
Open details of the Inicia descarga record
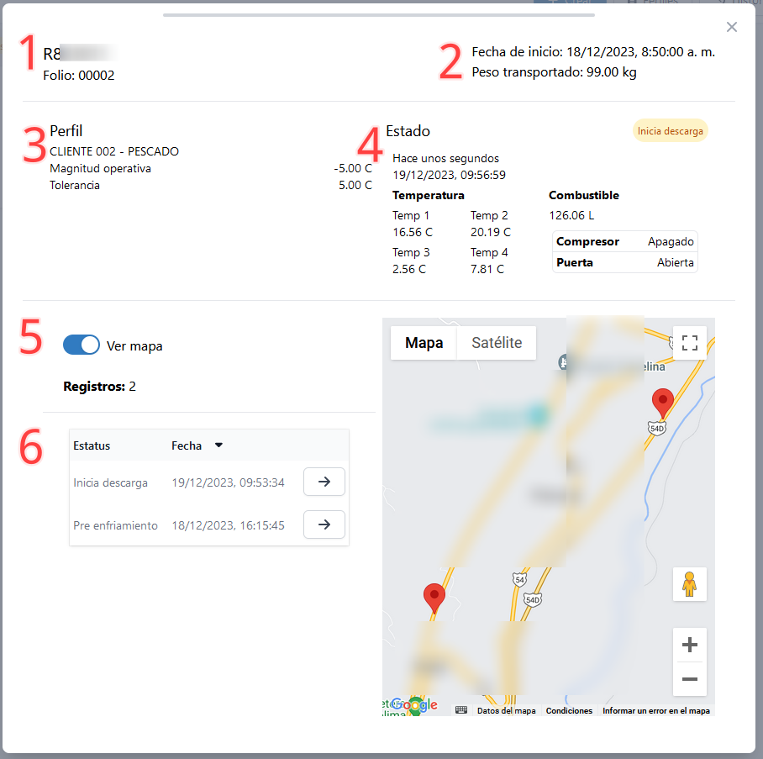click(x=324, y=482)
